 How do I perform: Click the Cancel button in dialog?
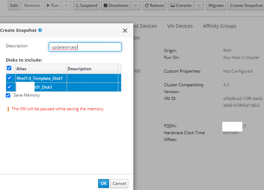tap(119, 183)
